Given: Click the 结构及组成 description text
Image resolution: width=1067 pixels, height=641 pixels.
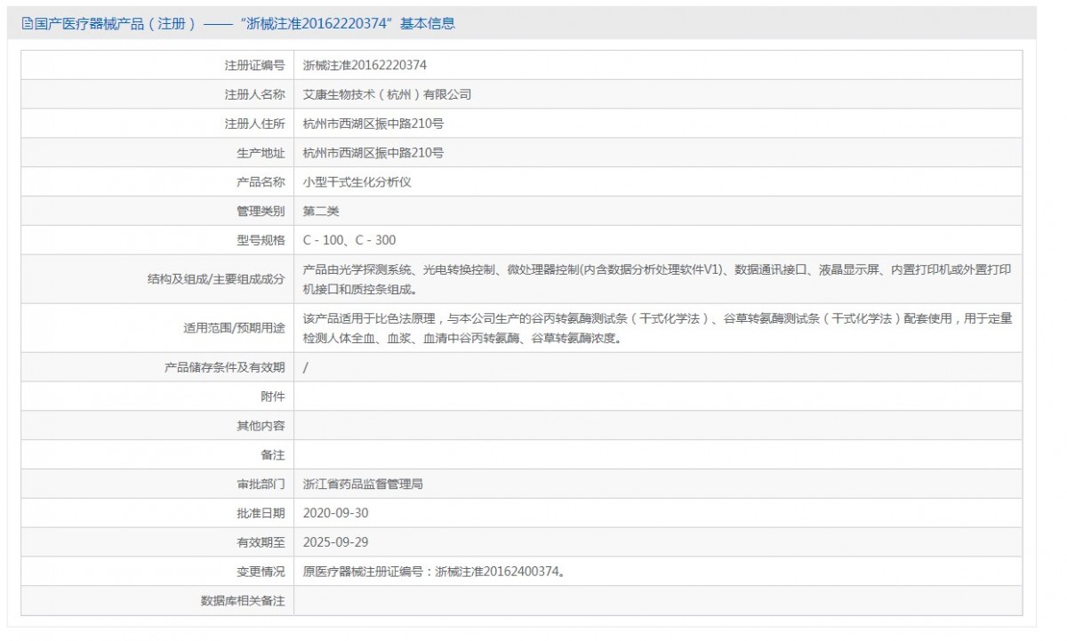Looking at the screenshot, I should pyautogui.click(x=656, y=279).
